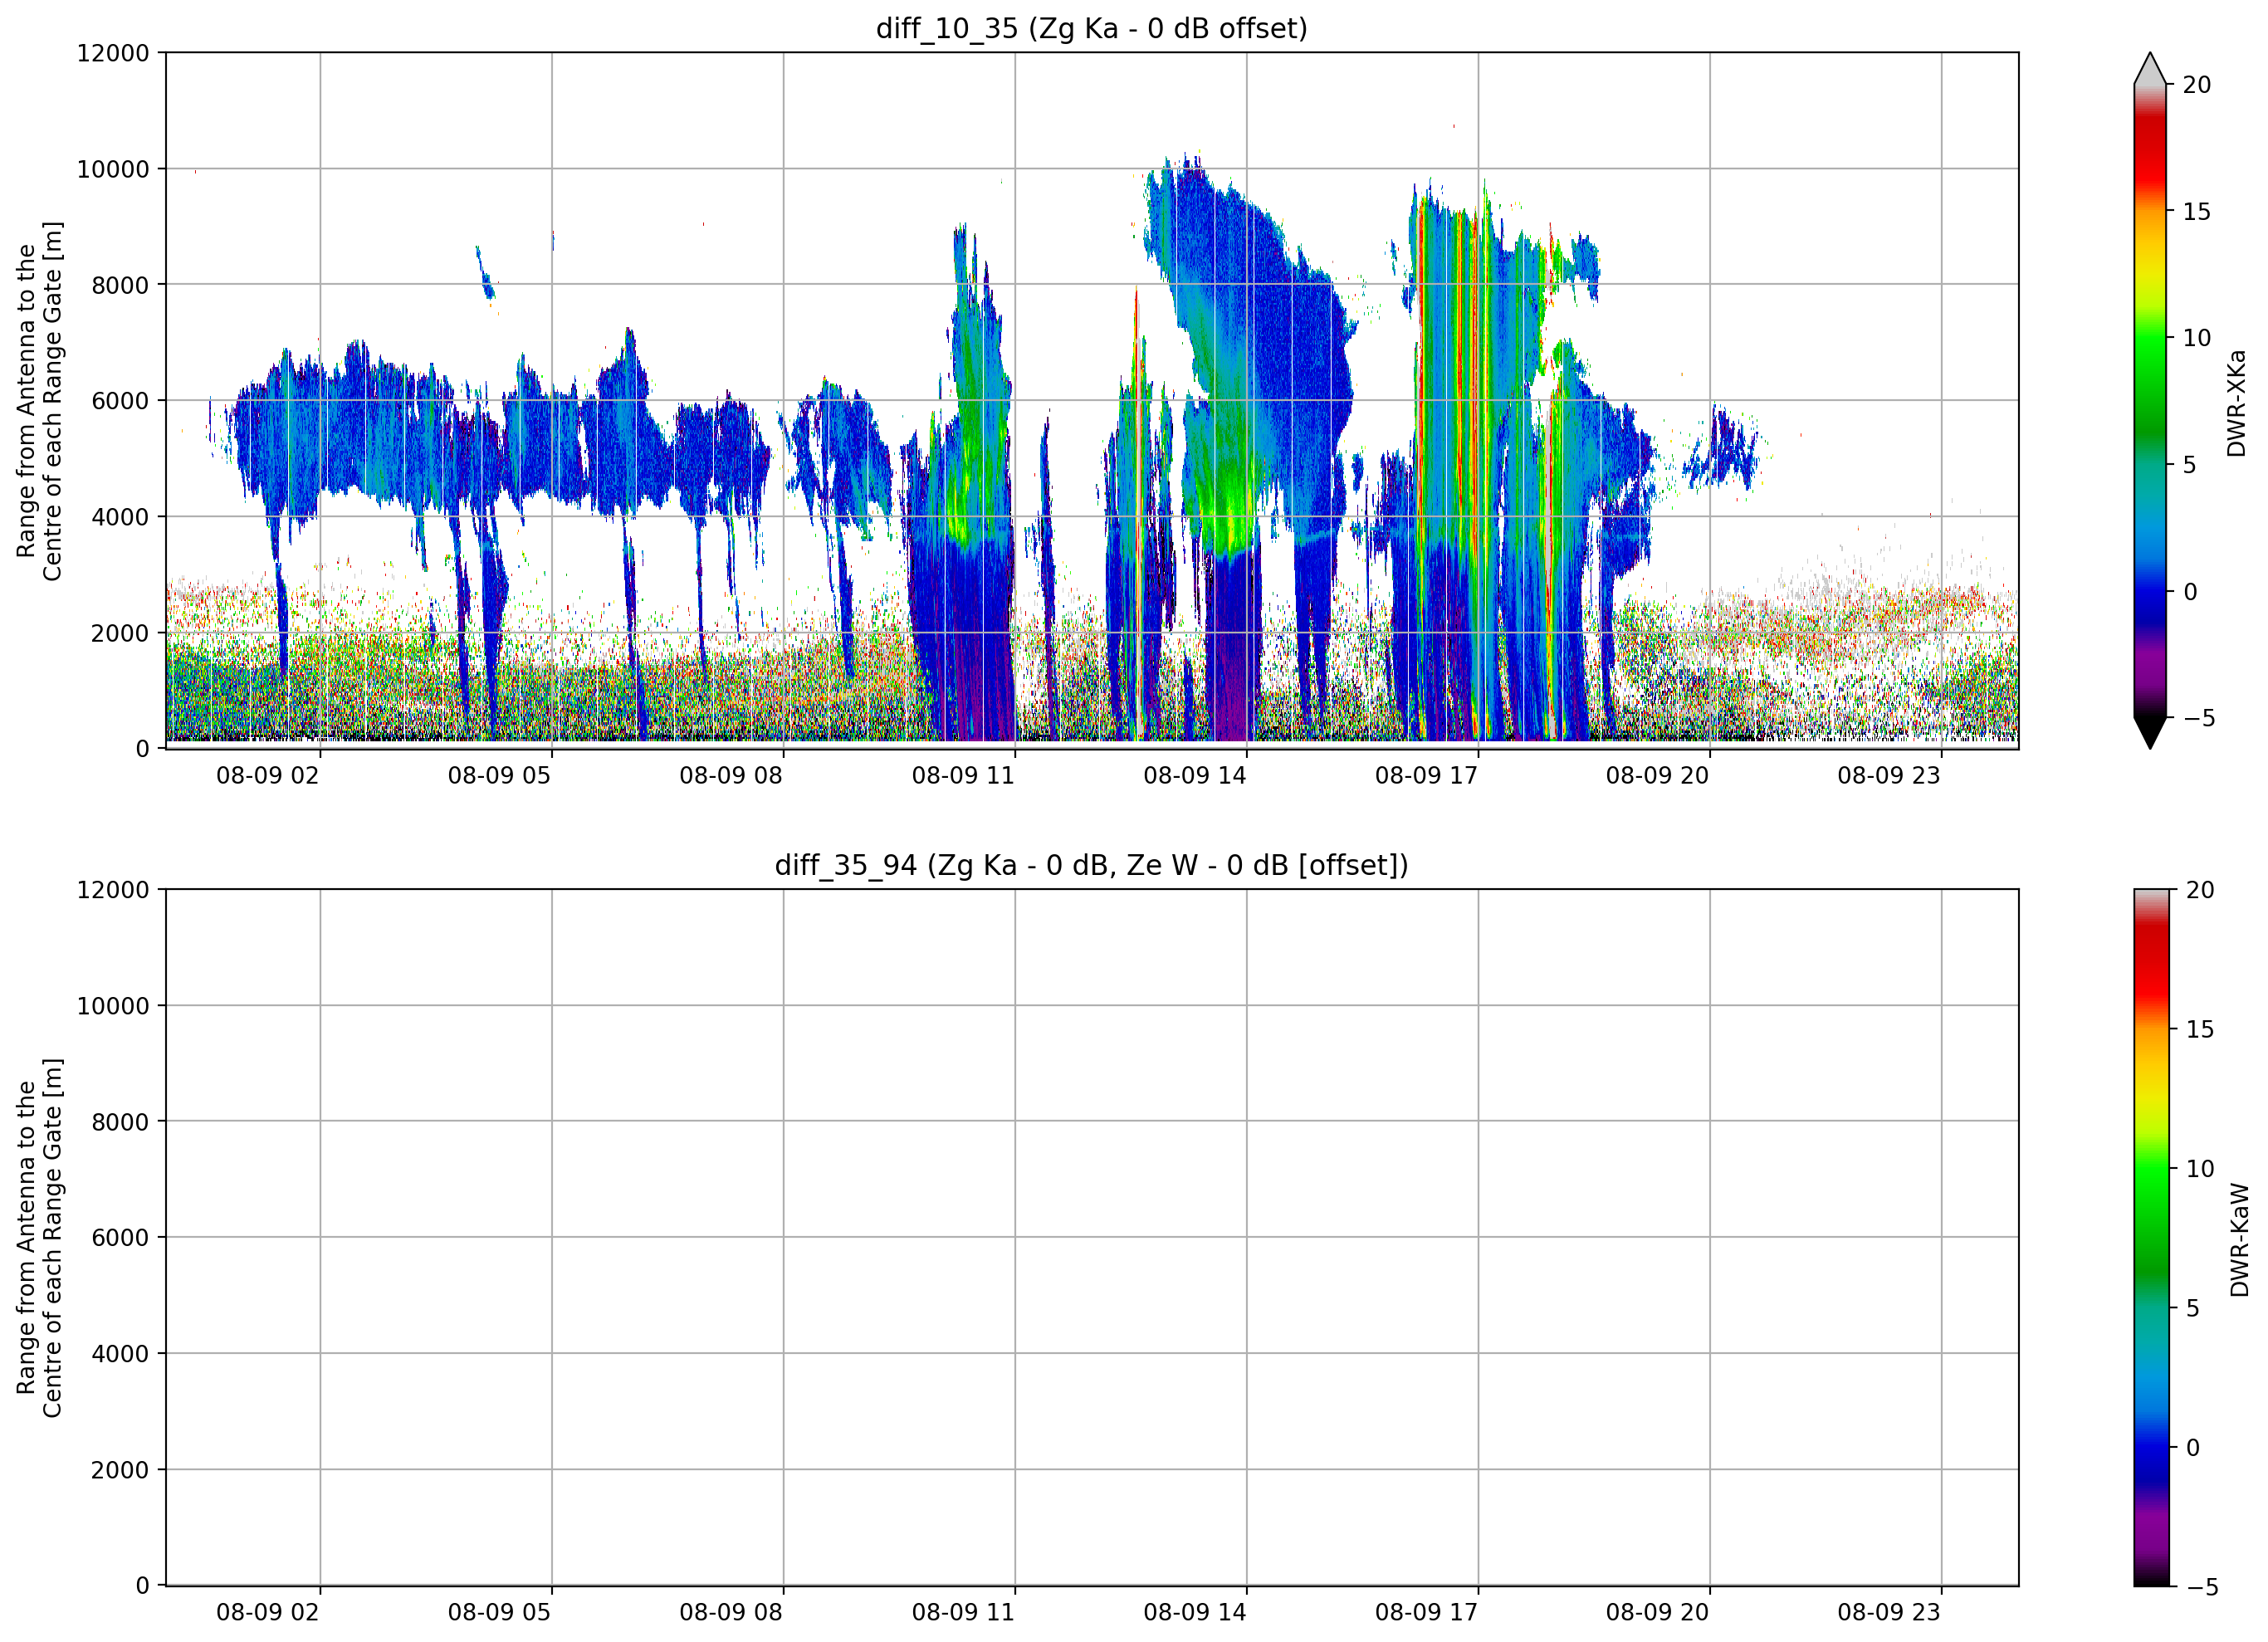Click the 15 tick on DWR-XKa colorbar

pyautogui.click(x=2196, y=211)
